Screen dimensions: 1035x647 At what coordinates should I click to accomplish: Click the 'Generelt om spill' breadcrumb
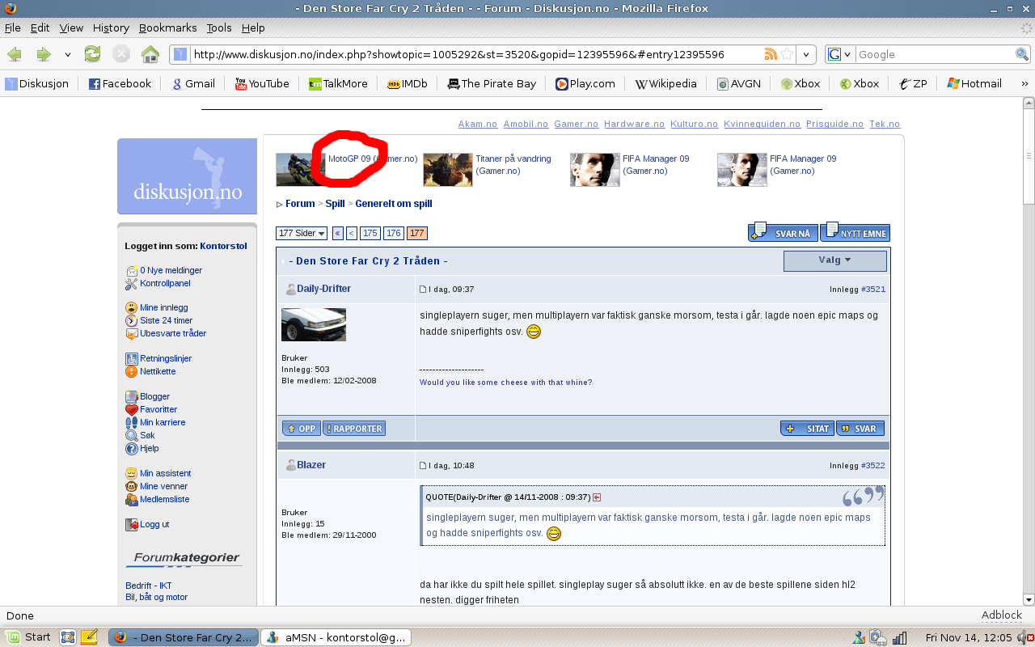tap(394, 204)
